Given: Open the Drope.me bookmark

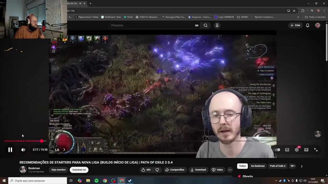Looking at the screenshot, I should point(199,17).
